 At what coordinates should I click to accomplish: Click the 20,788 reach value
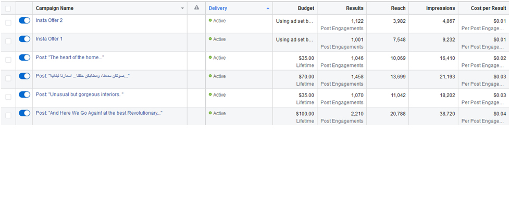tap(398, 114)
